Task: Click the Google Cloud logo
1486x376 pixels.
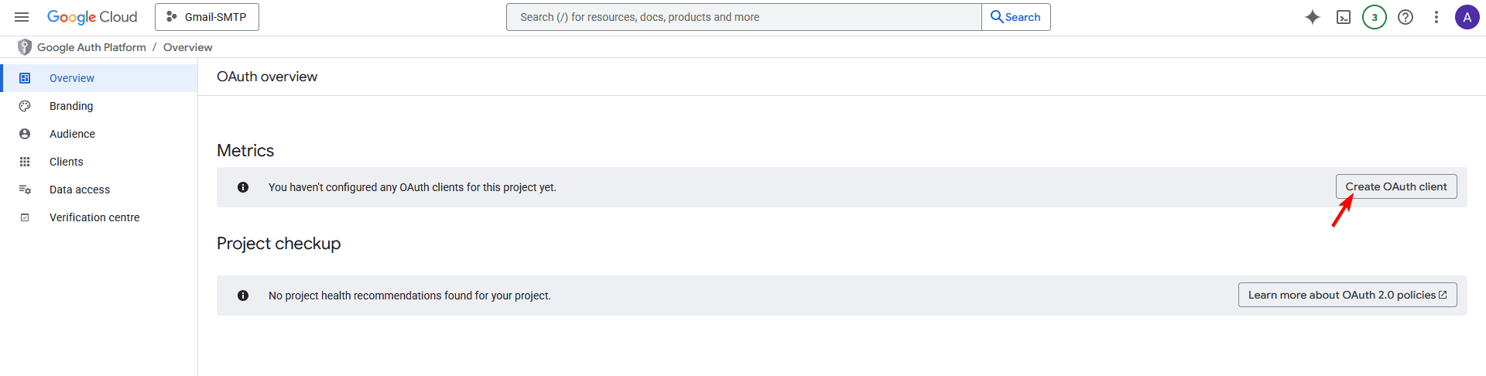Action: click(x=92, y=17)
